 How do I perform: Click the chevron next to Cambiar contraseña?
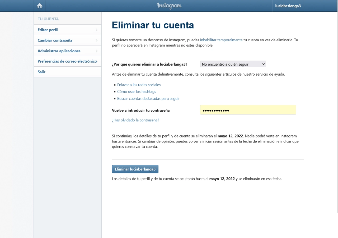pos(97,40)
